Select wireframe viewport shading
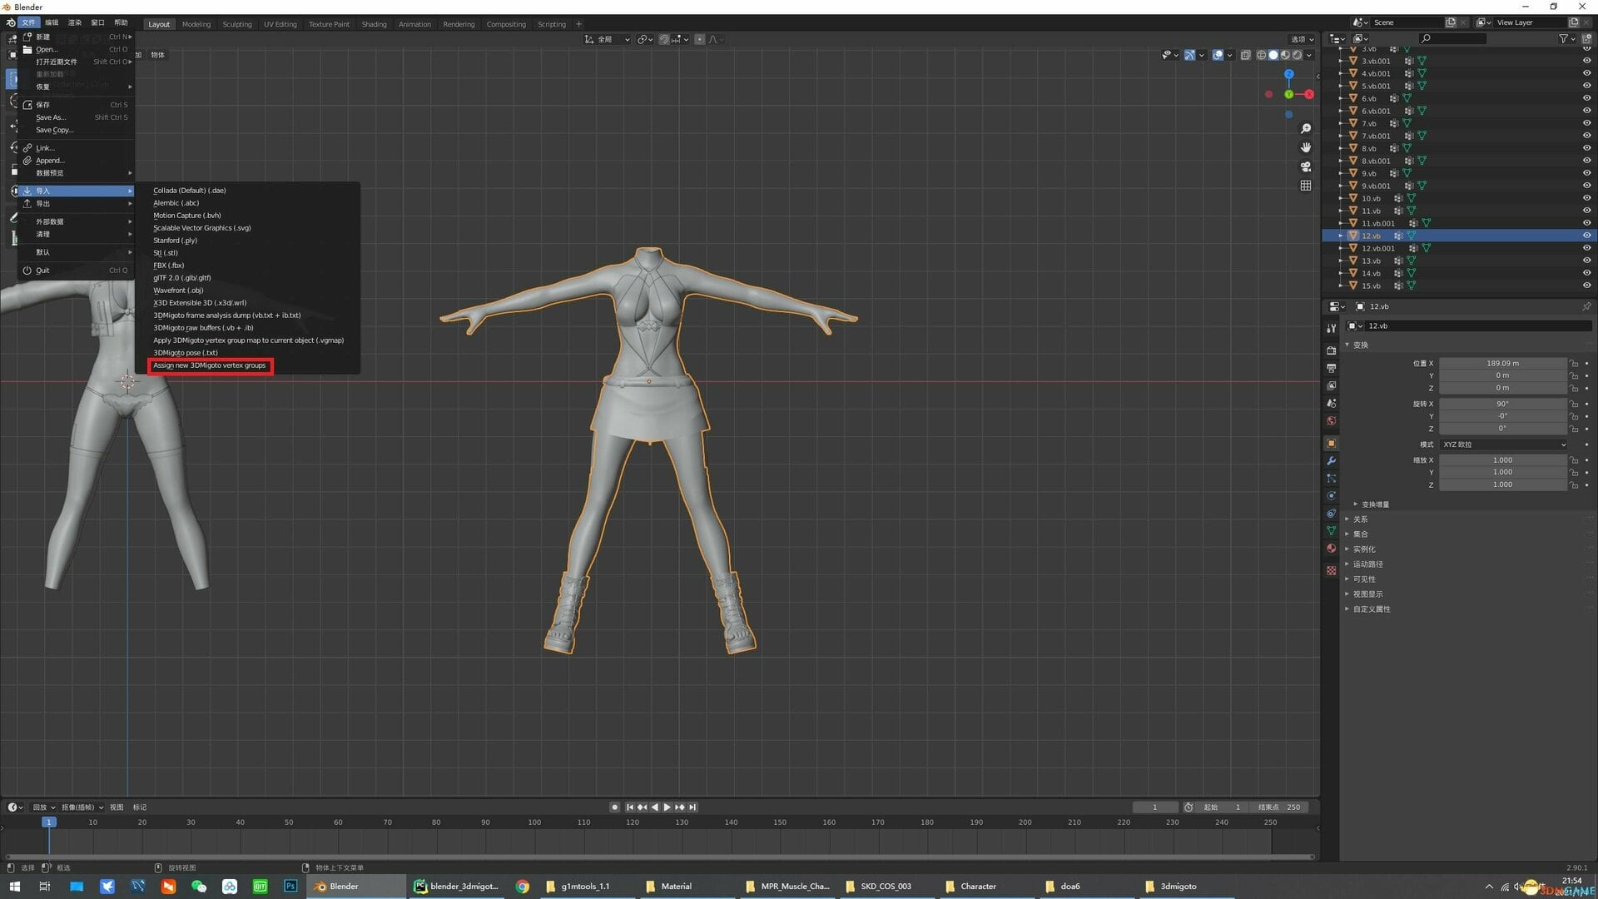Screen dimensions: 1598x899 coord(1261,55)
